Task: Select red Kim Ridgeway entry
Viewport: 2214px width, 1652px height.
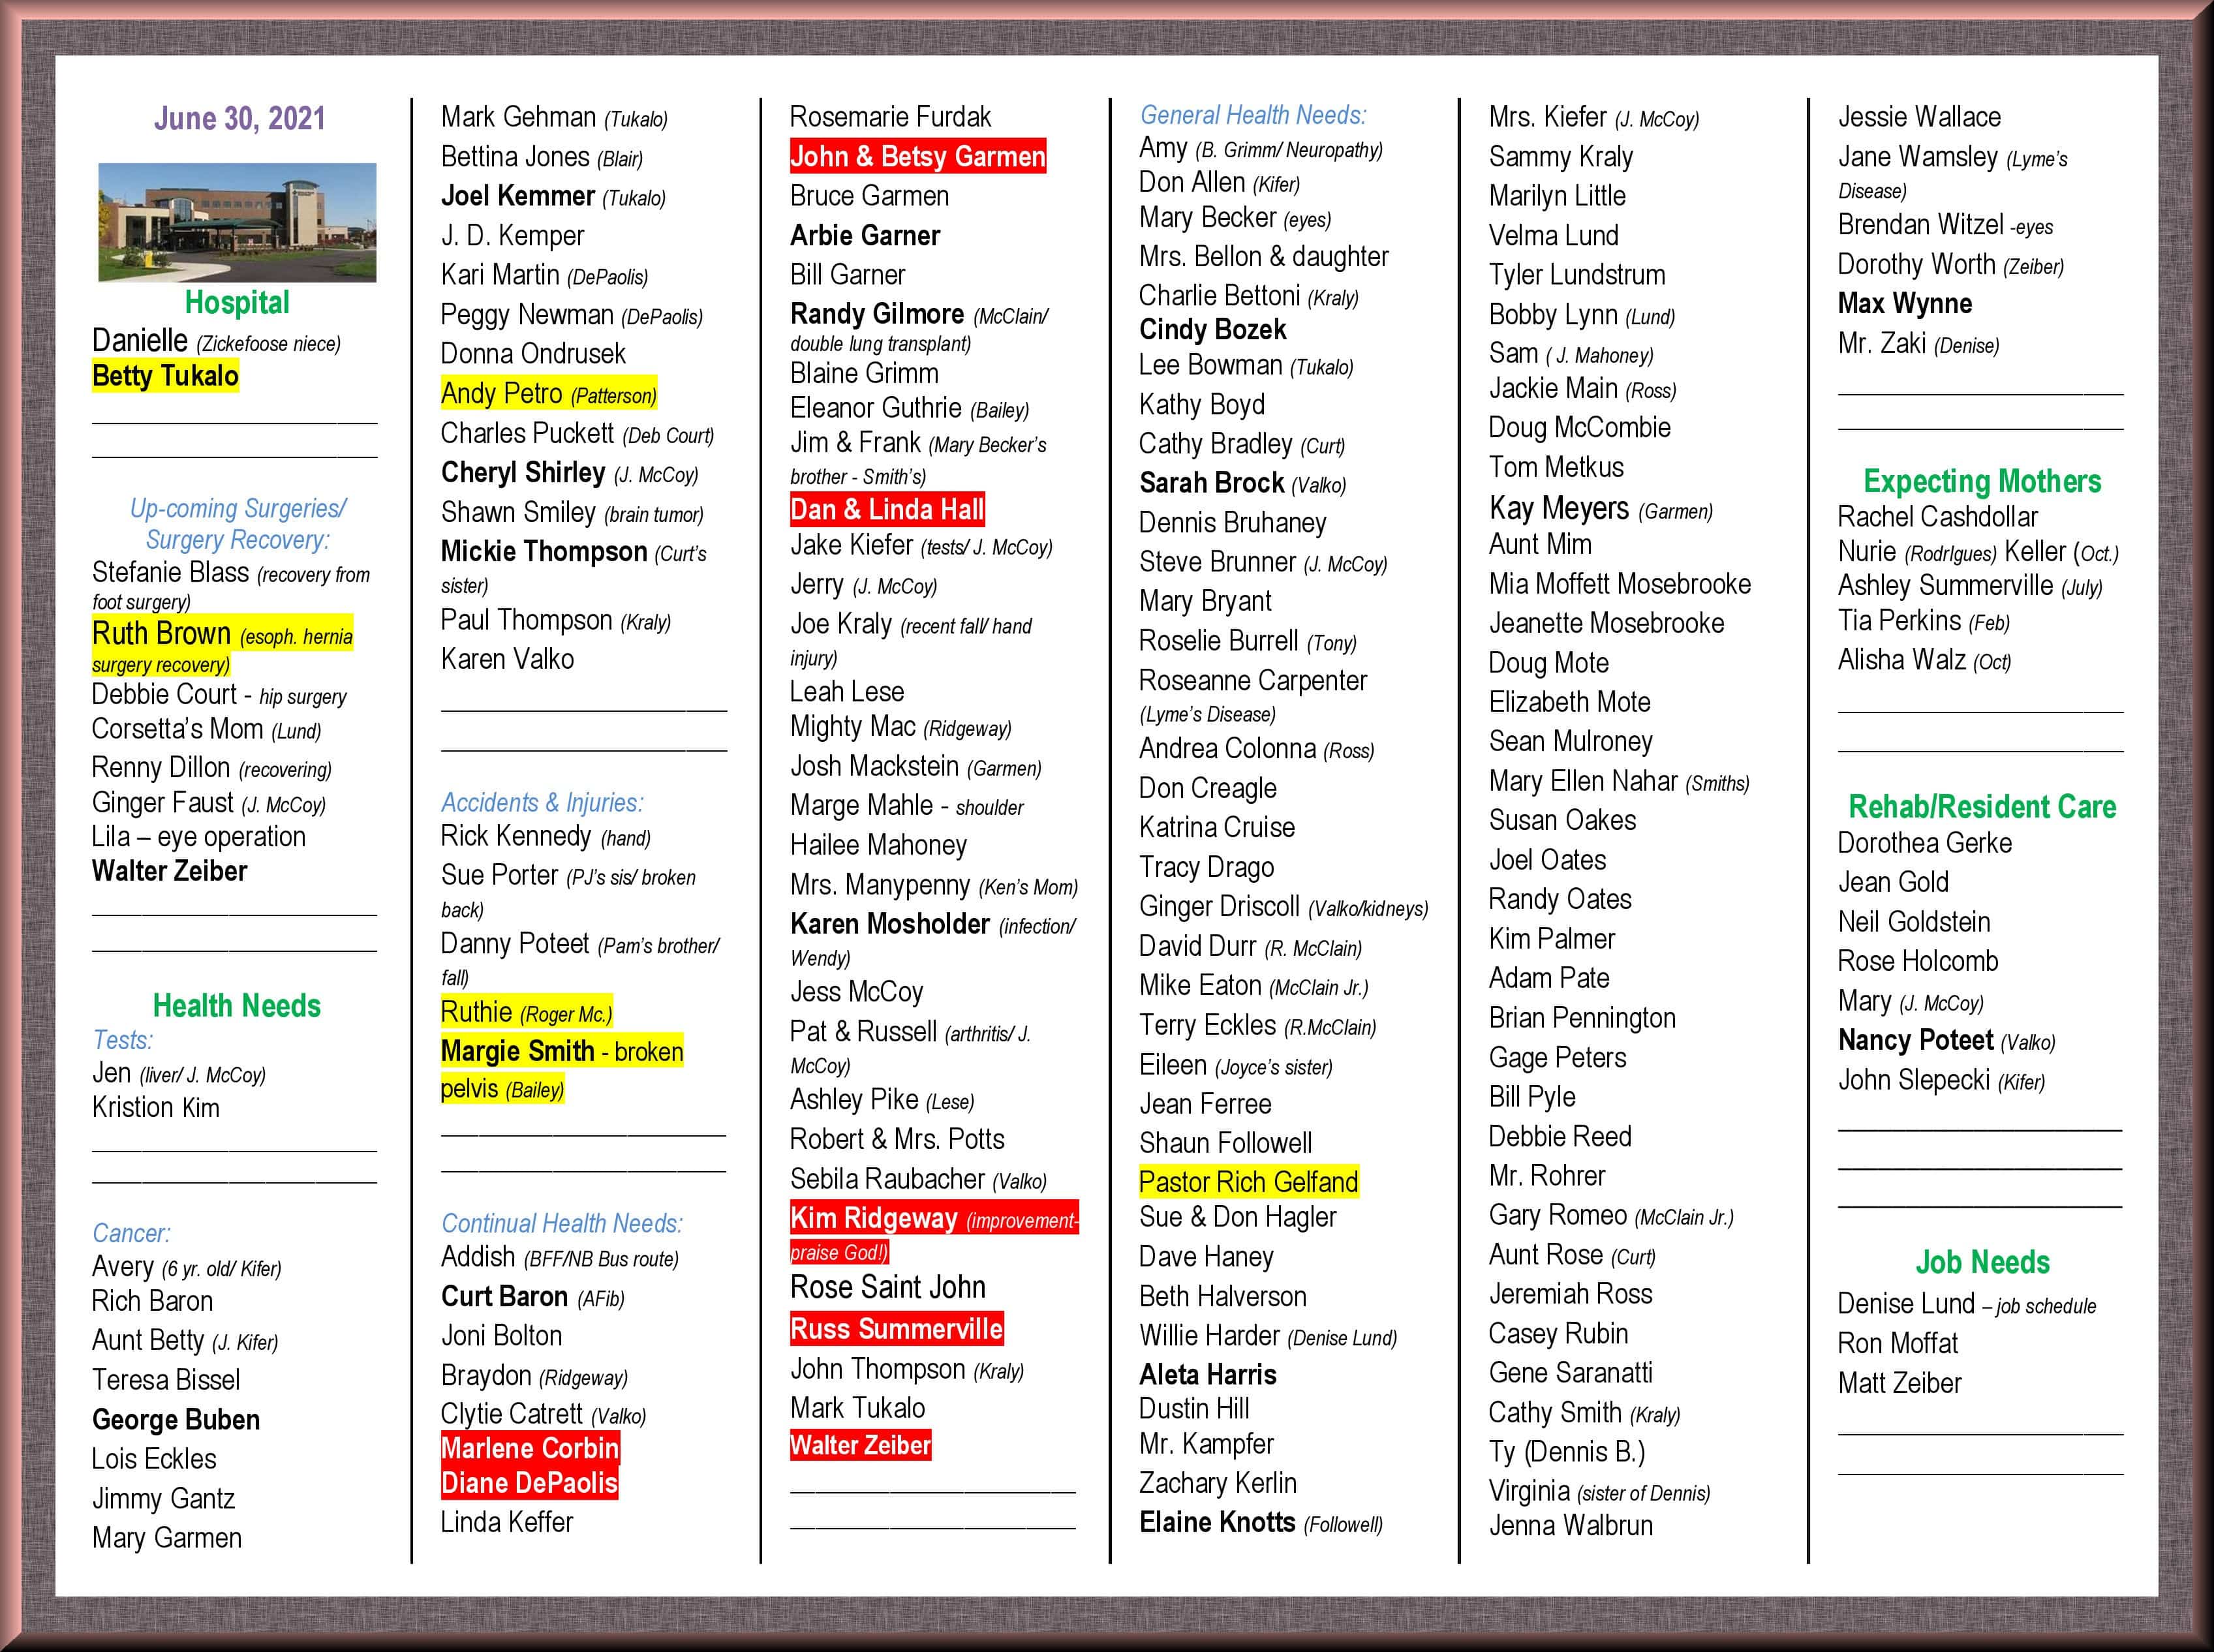Action: 934,1234
